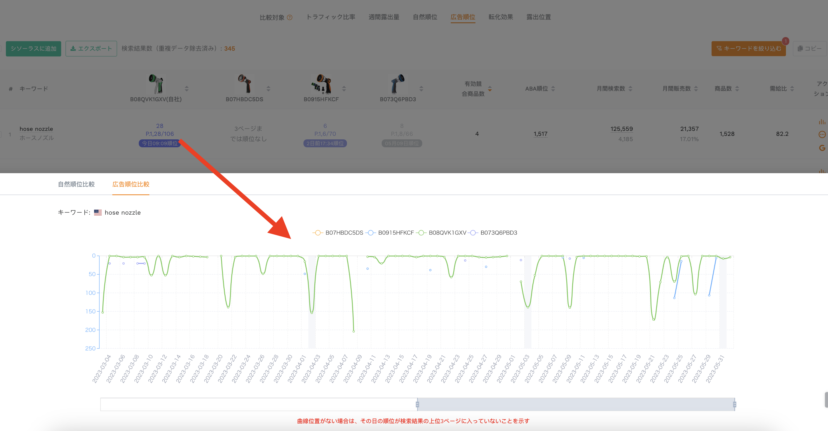Click the コピー button
Image resolution: width=828 pixels, height=431 pixels.
pos(810,49)
